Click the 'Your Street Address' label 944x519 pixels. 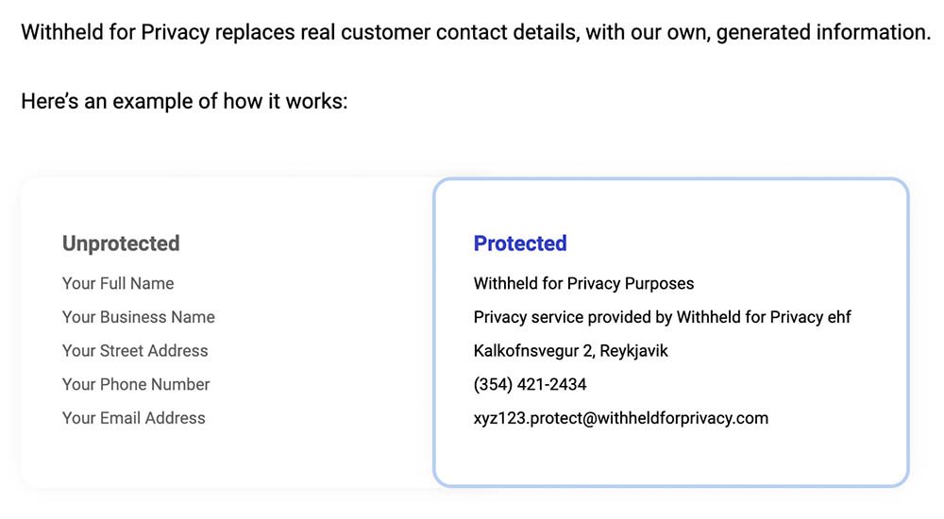coord(135,351)
